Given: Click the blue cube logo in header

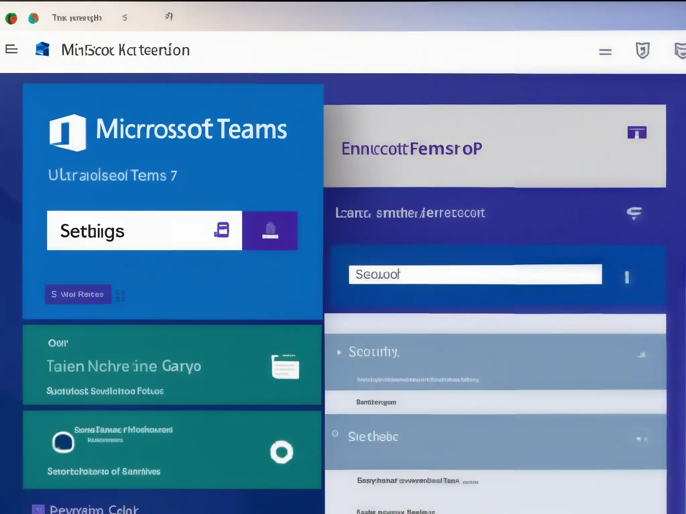Looking at the screenshot, I should 43,49.
